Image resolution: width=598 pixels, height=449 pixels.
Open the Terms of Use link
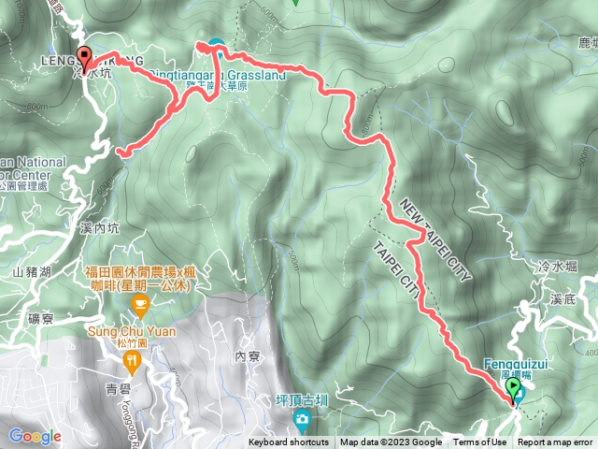click(x=479, y=442)
